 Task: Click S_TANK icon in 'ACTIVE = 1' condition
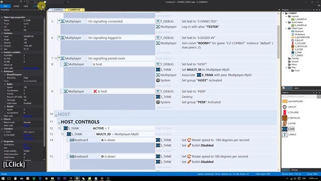[x=66, y=128]
